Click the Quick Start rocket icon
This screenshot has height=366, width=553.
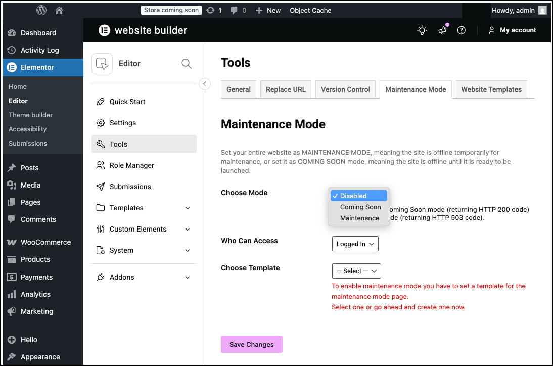click(x=101, y=102)
